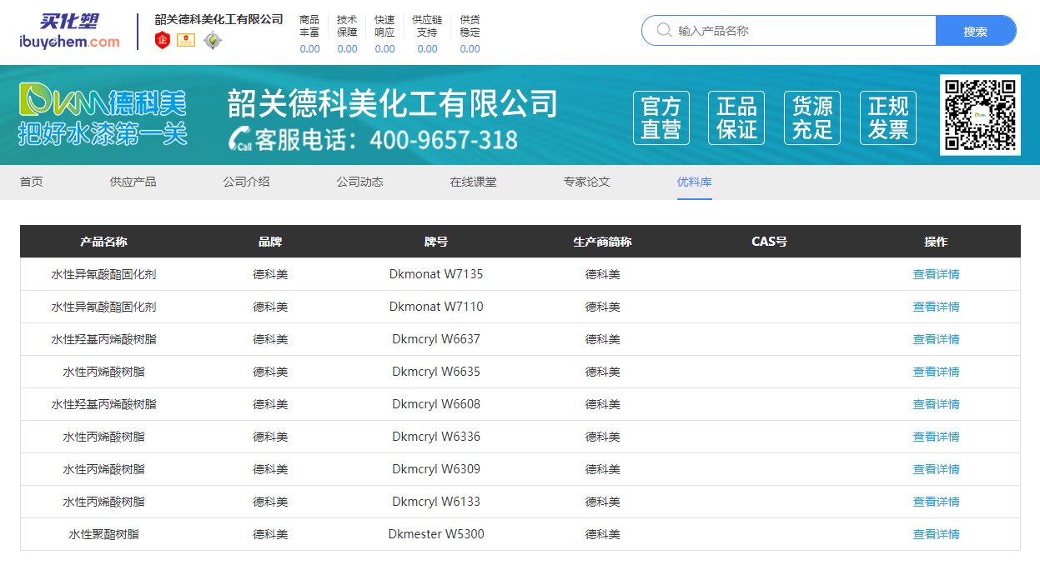The height and width of the screenshot is (565, 1040).
Task: Click the 产品名称 column header
Action: pos(103,242)
